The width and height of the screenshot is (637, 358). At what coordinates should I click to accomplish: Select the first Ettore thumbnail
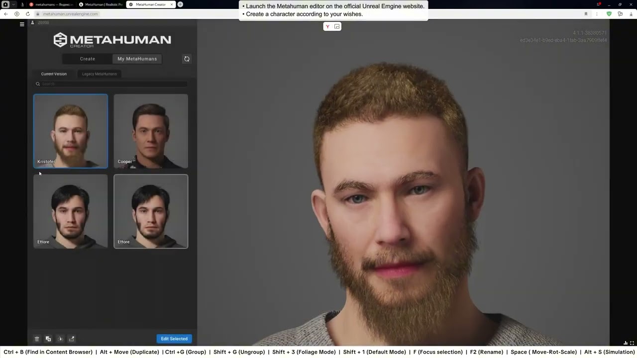click(x=70, y=211)
